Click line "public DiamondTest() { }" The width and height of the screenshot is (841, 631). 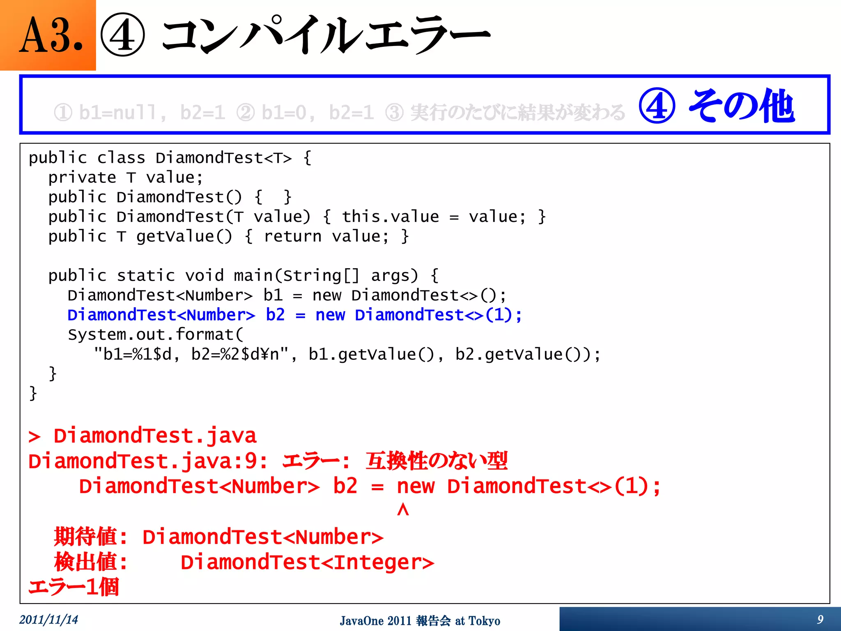(170, 197)
